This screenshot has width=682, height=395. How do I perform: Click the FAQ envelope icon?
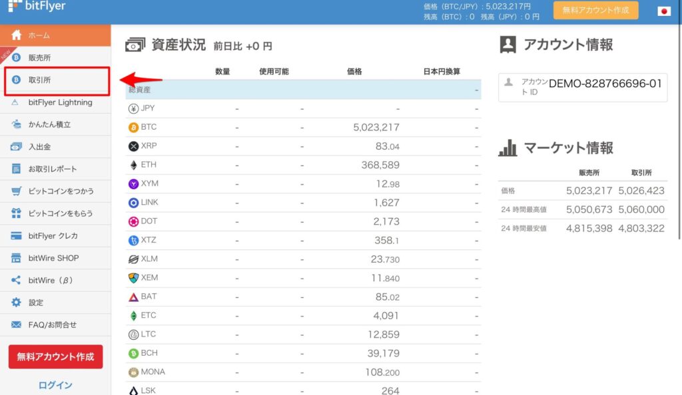click(16, 325)
